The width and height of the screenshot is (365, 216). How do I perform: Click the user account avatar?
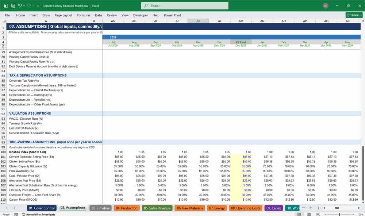coord(326,5)
